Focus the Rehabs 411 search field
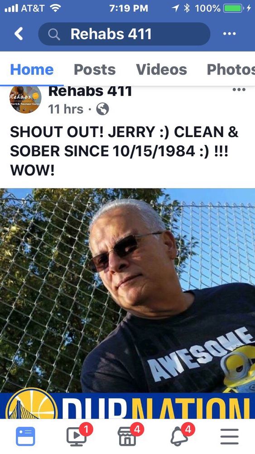Image resolution: width=255 pixels, height=454 pixels. click(x=124, y=34)
